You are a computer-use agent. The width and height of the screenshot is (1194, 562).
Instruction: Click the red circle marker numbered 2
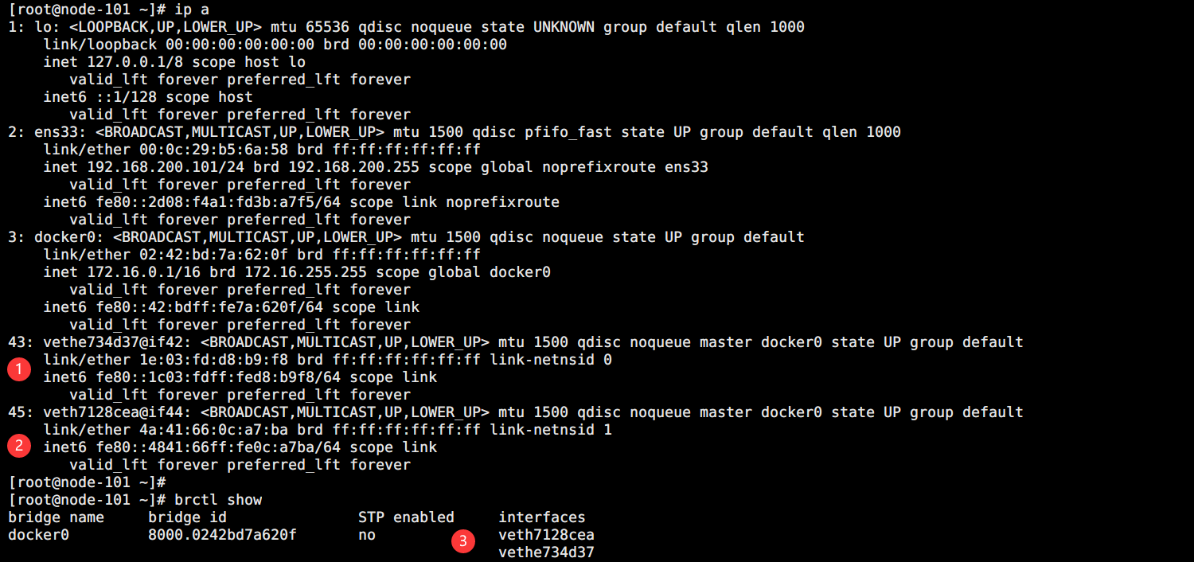pos(19,446)
